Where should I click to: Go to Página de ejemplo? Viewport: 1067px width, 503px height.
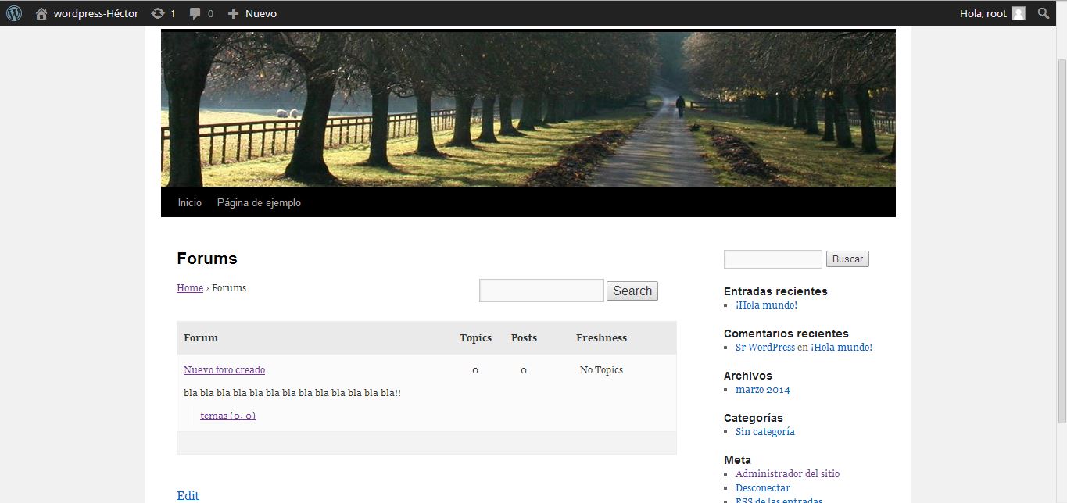click(x=259, y=202)
